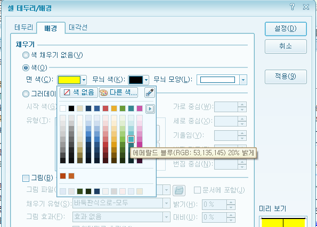317x227 pixels.
Task: Choose the black swatch in the top row
Action: pos(71,108)
